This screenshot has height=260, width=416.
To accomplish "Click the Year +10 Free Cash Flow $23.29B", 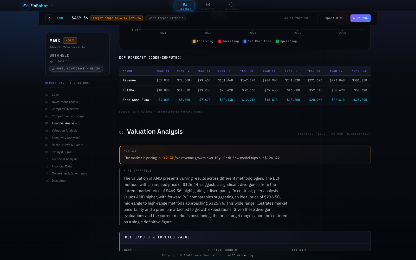I will pyautogui.click(x=360, y=100).
